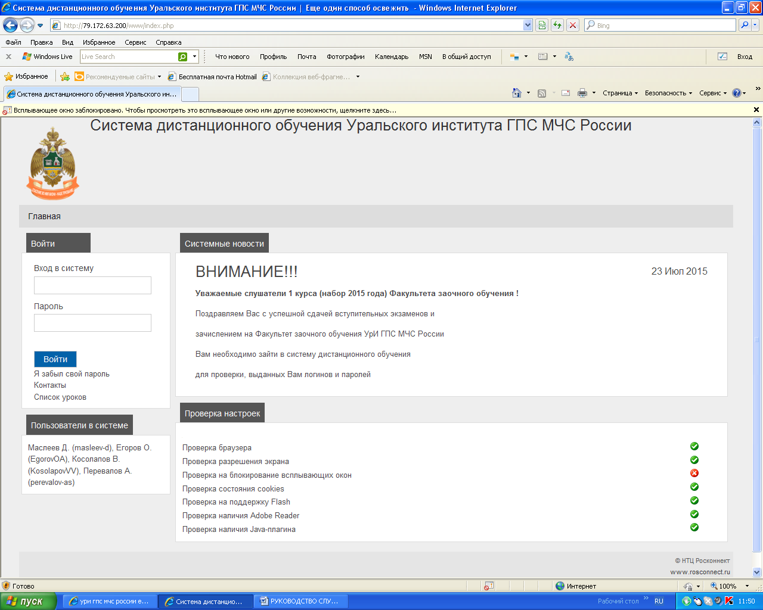The image size is (763, 610).
Task: Open the zoom level 100% dropdown
Action: [x=748, y=586]
